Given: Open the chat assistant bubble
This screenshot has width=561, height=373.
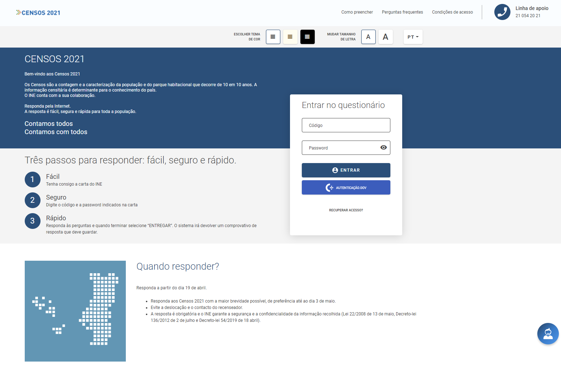Looking at the screenshot, I should coord(547,334).
